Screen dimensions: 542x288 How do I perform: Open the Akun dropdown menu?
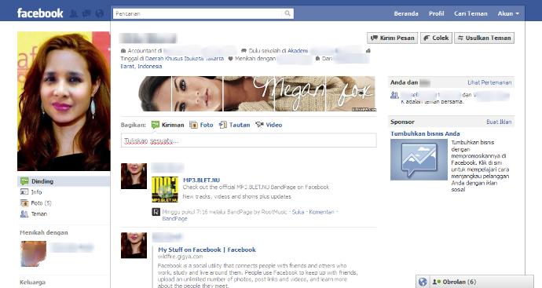508,13
